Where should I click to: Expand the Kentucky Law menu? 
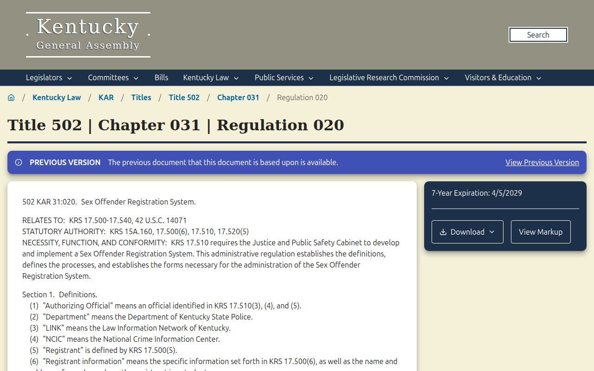pyautogui.click(x=211, y=77)
